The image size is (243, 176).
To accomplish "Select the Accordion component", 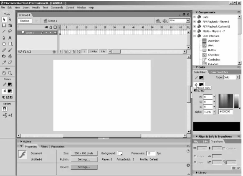I will click(213, 41).
